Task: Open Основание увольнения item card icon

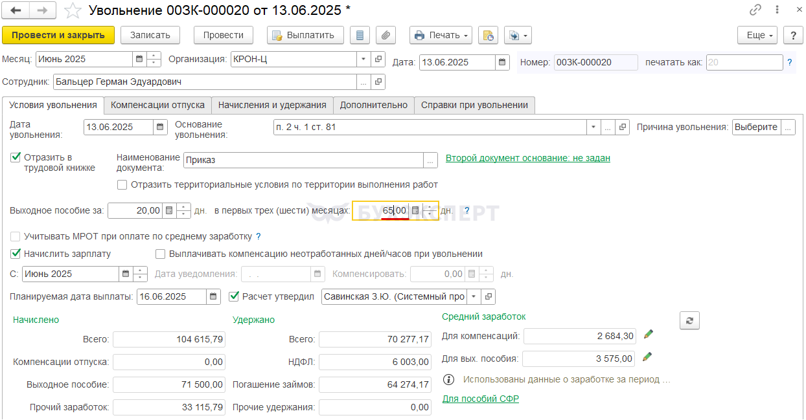Action: [x=623, y=127]
